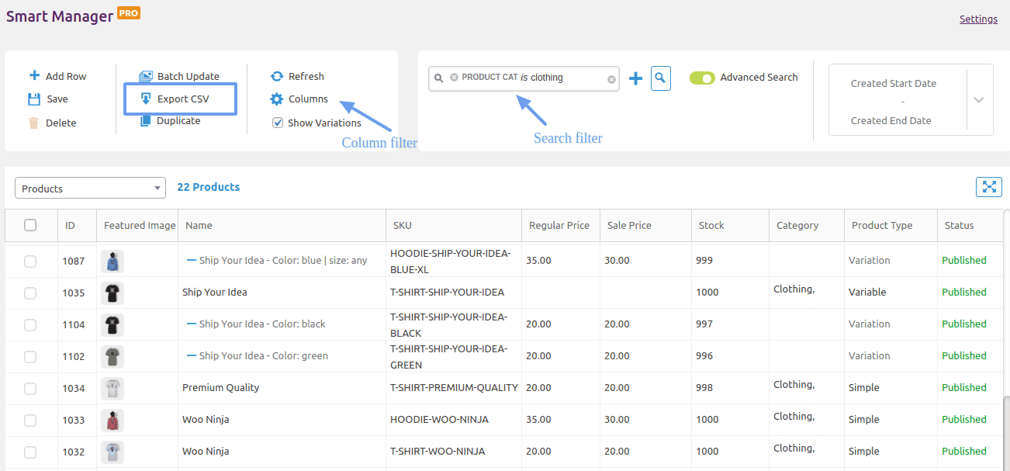Click regular price 35.00 for product 1033

click(x=538, y=419)
